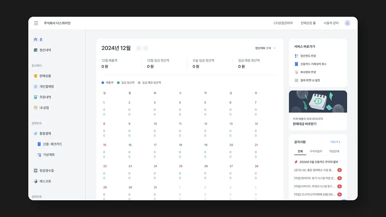
Task: Open the 내 상점 store icon
Action: tap(35, 108)
